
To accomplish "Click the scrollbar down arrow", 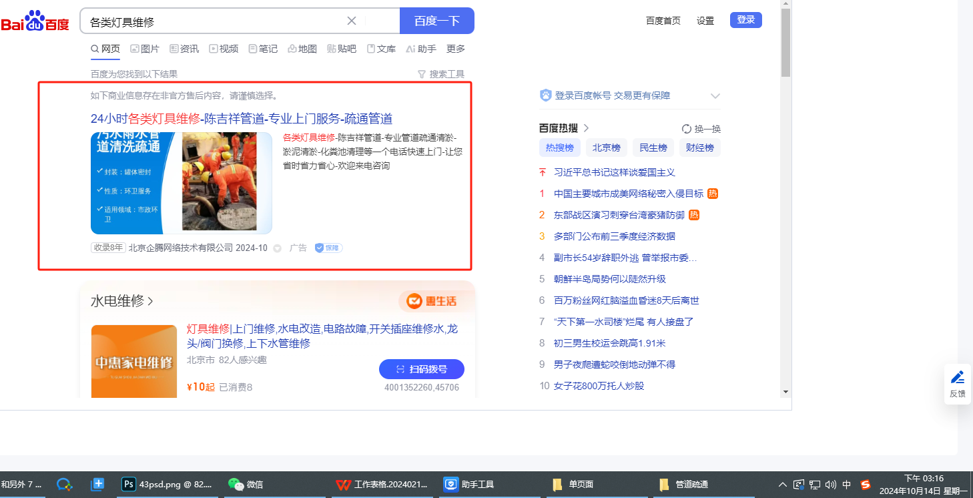I will (786, 392).
